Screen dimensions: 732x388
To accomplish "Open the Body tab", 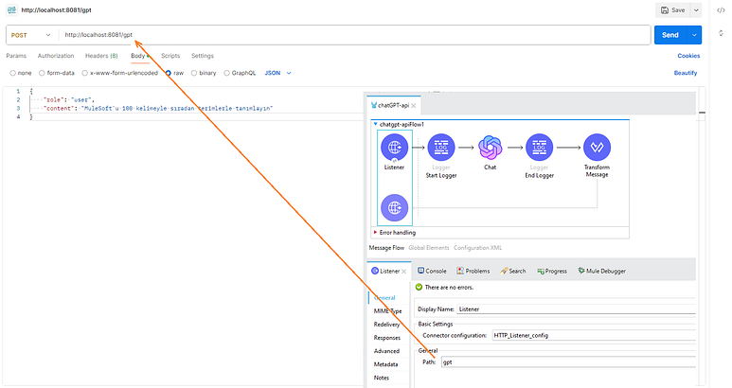I will 138,56.
